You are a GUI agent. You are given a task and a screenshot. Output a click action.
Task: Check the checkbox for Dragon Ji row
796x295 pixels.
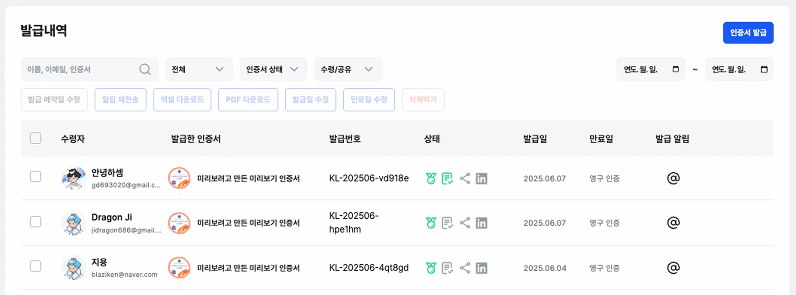[36, 222]
